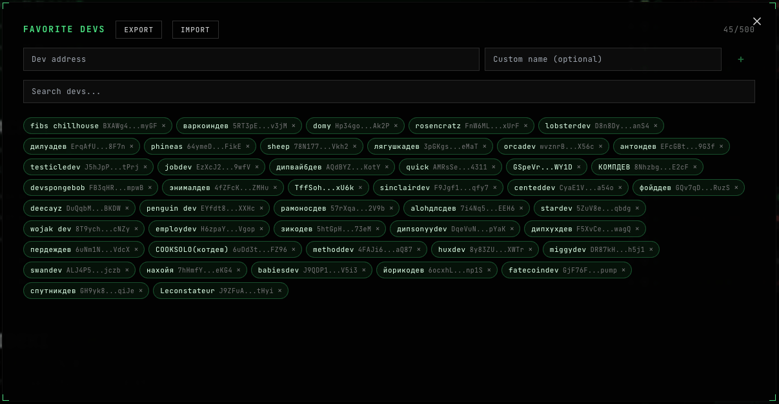Select the дипхухдев chip name
Image resolution: width=779 pixels, height=404 pixels.
point(551,229)
